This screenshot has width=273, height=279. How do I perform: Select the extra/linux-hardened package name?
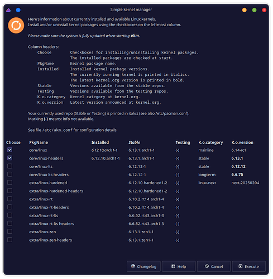[48, 183]
